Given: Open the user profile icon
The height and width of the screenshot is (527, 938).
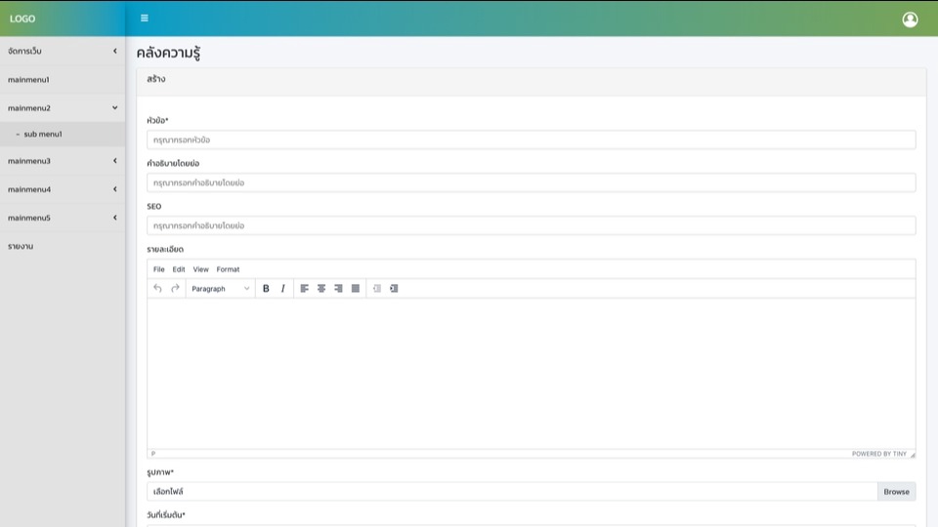Looking at the screenshot, I should 910,20.
